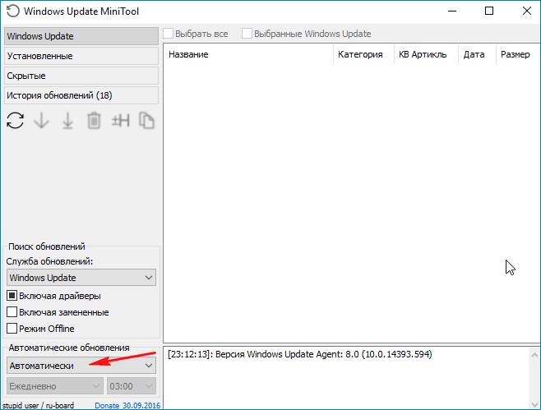Switch to the Установленные tab
The height and width of the screenshot is (410, 541).
point(81,56)
